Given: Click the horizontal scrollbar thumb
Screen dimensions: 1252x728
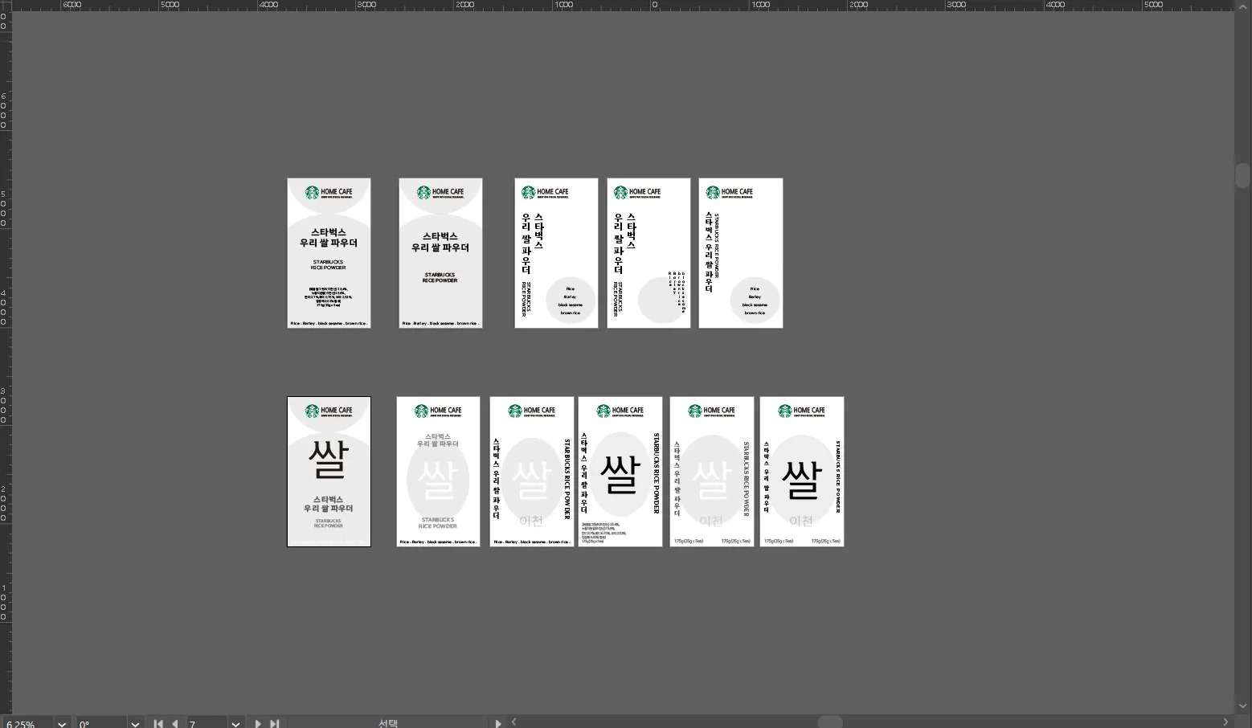Looking at the screenshot, I should (830, 722).
